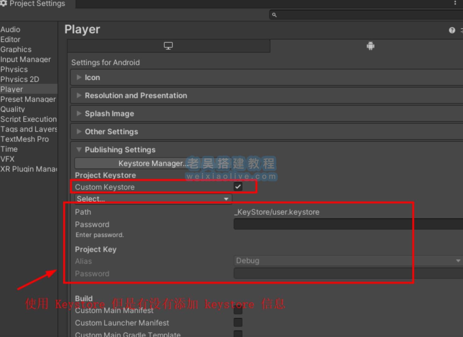The image size is (463, 337).
Task: Switch to the Android platform tab icon
Action: coord(371,45)
